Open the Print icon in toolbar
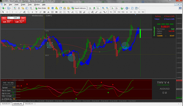This screenshot has height=106, width=183. [64, 8]
